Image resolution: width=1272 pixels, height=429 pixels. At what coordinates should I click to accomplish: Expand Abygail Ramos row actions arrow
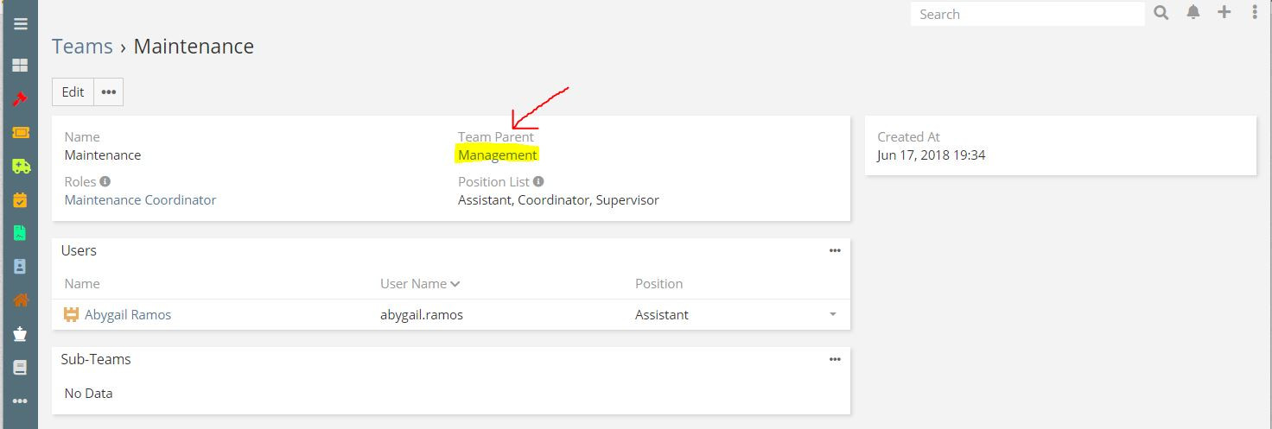[x=833, y=315]
